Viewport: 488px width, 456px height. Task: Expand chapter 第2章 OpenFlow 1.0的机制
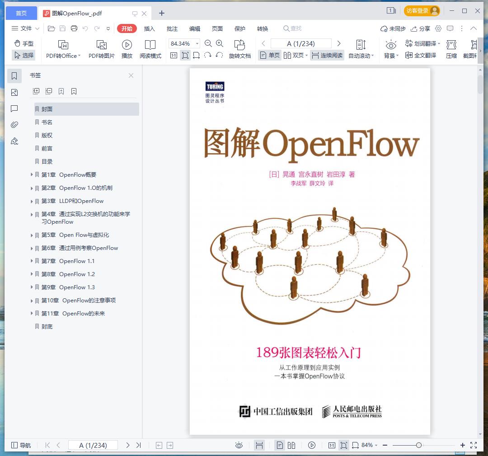pyautogui.click(x=32, y=188)
